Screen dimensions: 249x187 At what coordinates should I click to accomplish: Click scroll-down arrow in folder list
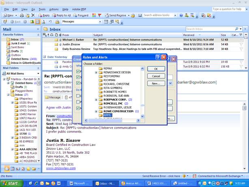(142, 116)
